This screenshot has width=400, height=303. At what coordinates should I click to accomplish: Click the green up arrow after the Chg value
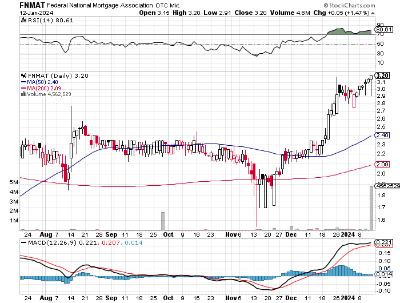pyautogui.click(x=373, y=13)
